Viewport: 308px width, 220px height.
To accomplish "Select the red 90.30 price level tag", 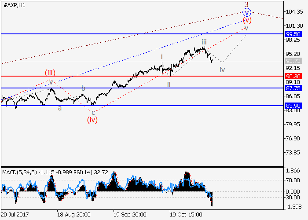I will click(293, 76).
